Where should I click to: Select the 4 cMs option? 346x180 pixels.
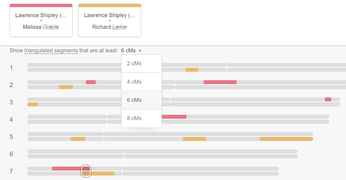click(141, 82)
